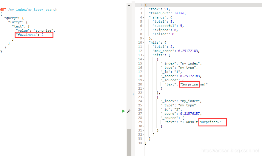Click the "total": 2 hits line
The image size is (262, 156).
[x=163, y=47]
